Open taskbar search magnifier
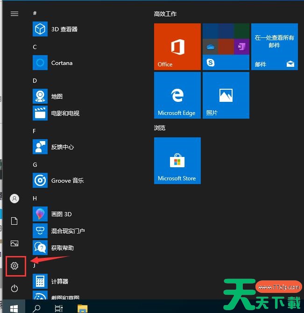Viewport: 304px width, 313px height. point(36,308)
